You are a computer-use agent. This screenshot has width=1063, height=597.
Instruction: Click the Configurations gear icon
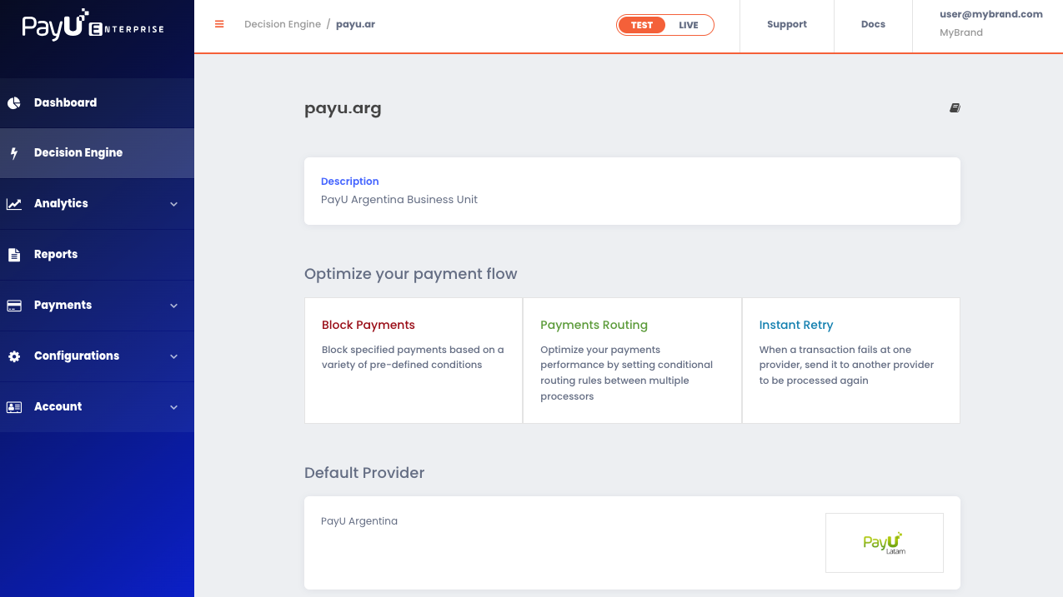tap(14, 356)
